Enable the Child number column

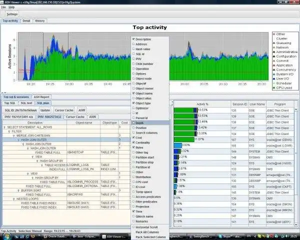(x=133, y=63)
